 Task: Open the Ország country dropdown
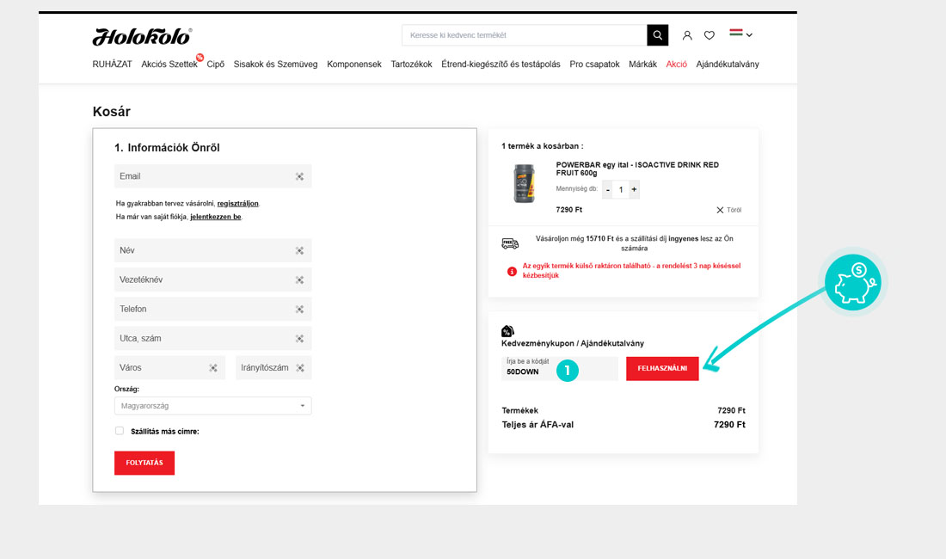click(212, 406)
